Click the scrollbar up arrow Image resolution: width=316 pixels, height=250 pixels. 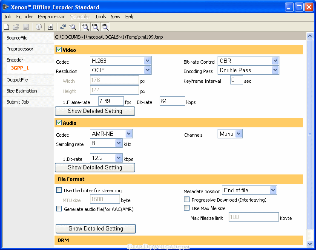[x=310, y=36]
